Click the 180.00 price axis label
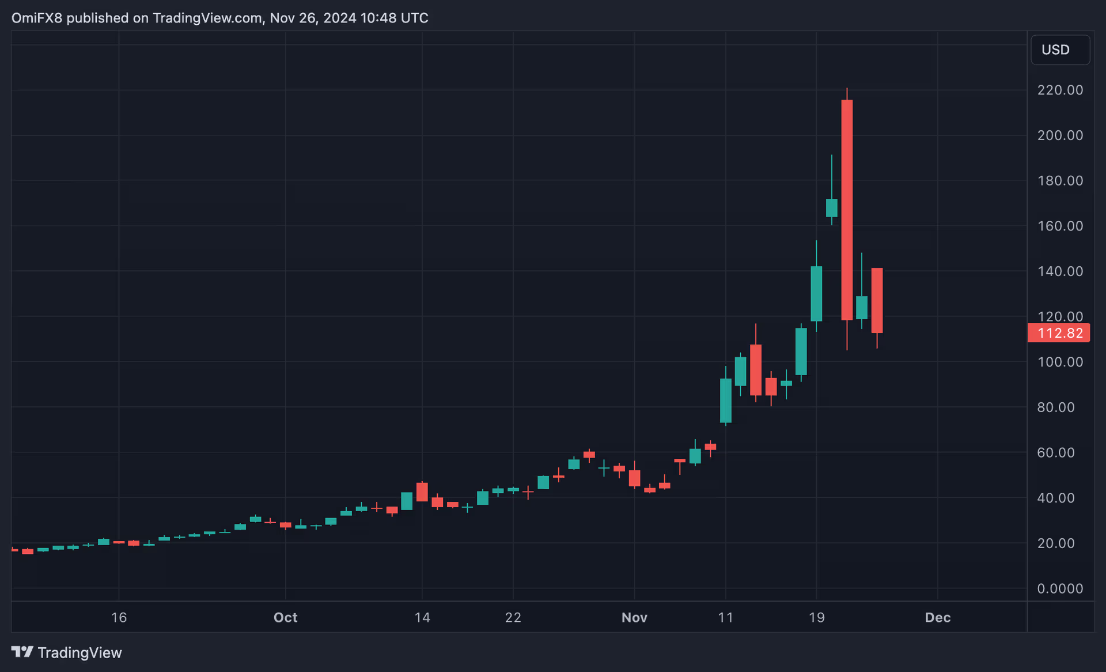 pyautogui.click(x=1060, y=181)
